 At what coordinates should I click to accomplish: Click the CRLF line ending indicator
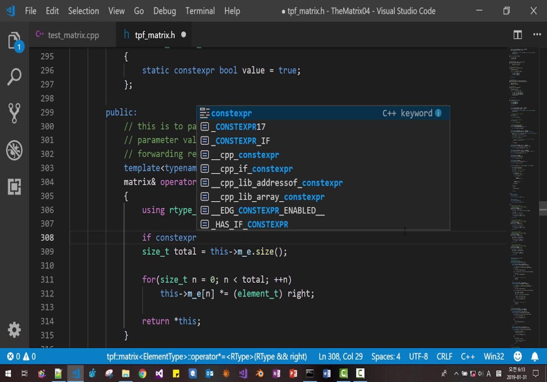pos(444,356)
